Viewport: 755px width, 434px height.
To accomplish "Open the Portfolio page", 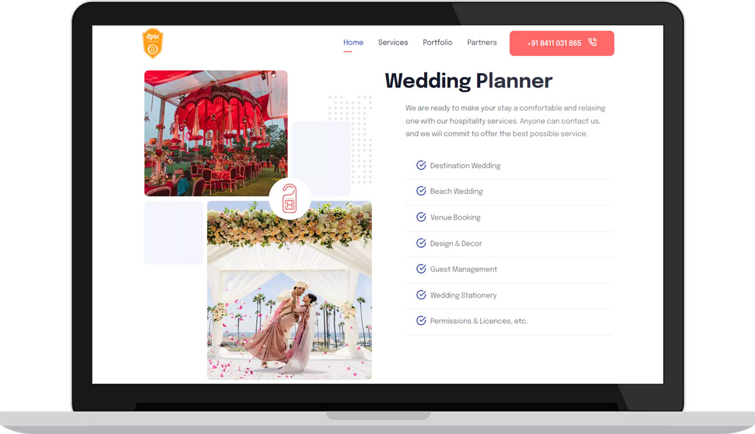I will (x=437, y=43).
